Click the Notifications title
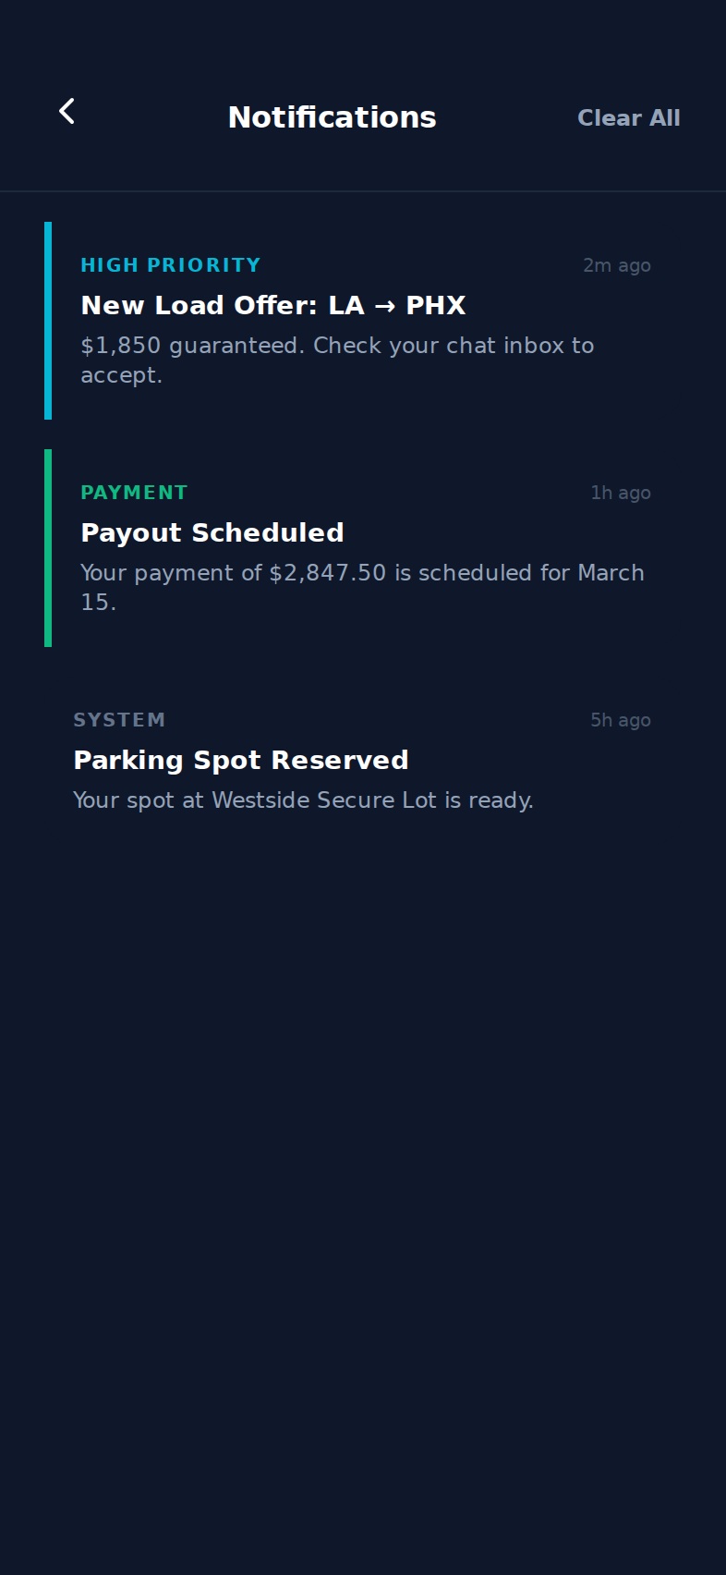The height and width of the screenshot is (1575, 726). [x=332, y=116]
